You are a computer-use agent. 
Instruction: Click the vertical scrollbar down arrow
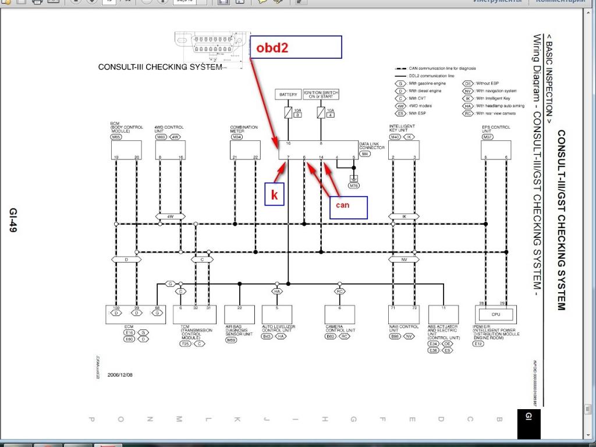pos(591,438)
